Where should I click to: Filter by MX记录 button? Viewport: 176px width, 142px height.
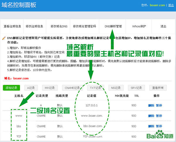50,88
